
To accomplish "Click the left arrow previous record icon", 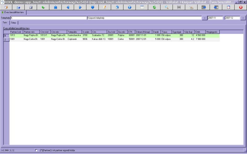I will [x=68, y=7].
